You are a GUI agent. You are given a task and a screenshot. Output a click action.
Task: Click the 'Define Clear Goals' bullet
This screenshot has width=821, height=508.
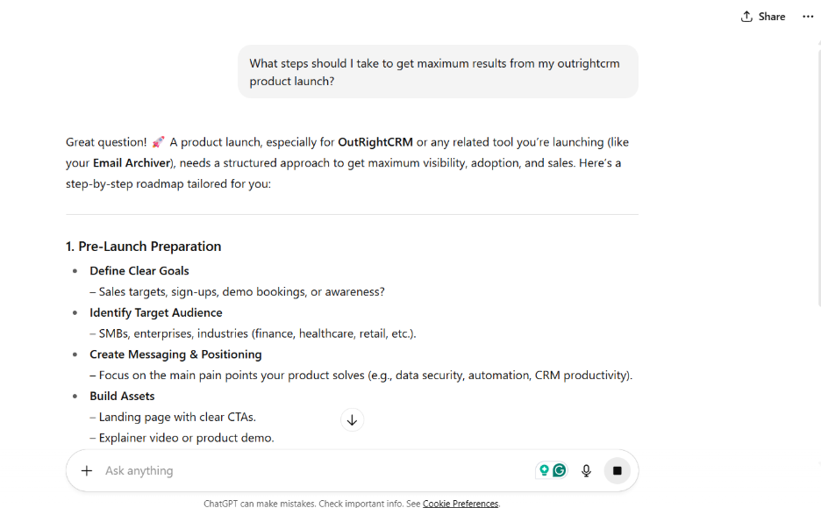(139, 271)
